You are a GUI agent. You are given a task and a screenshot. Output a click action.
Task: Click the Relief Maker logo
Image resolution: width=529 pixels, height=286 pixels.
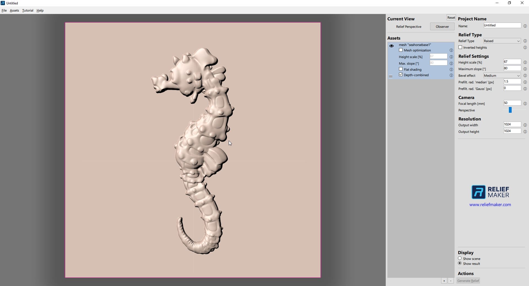pos(490,192)
